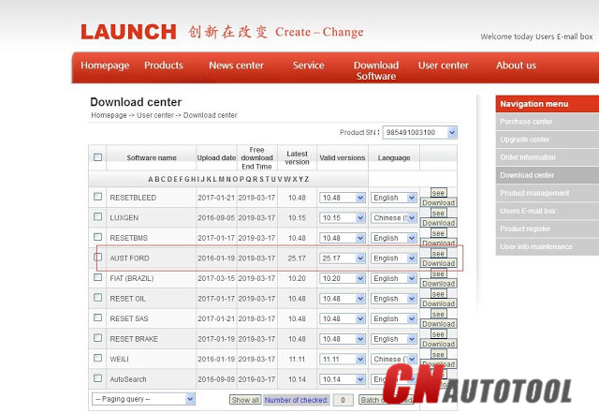Click Homepage in the breadcrumb
This screenshot has height=413, width=599.
[x=109, y=115]
